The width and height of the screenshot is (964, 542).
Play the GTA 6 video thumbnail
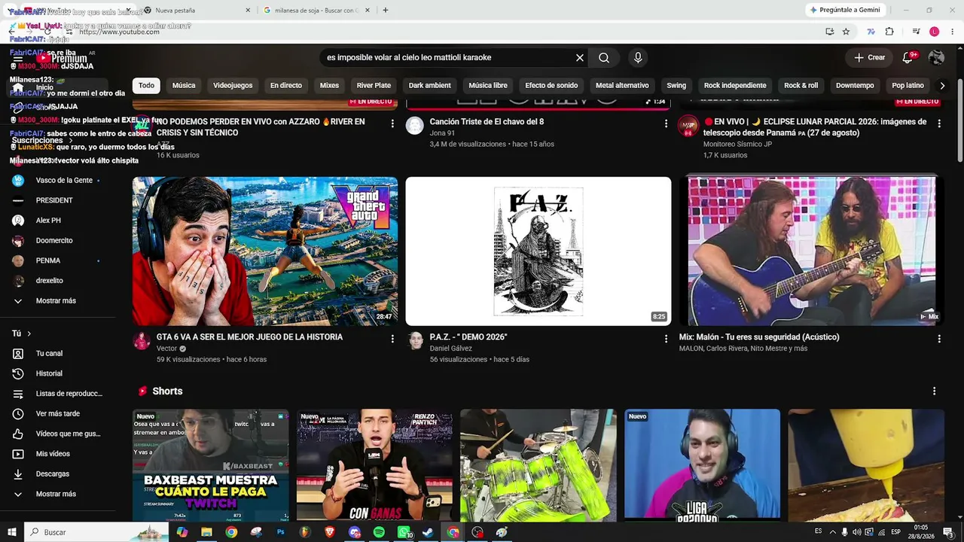click(265, 251)
